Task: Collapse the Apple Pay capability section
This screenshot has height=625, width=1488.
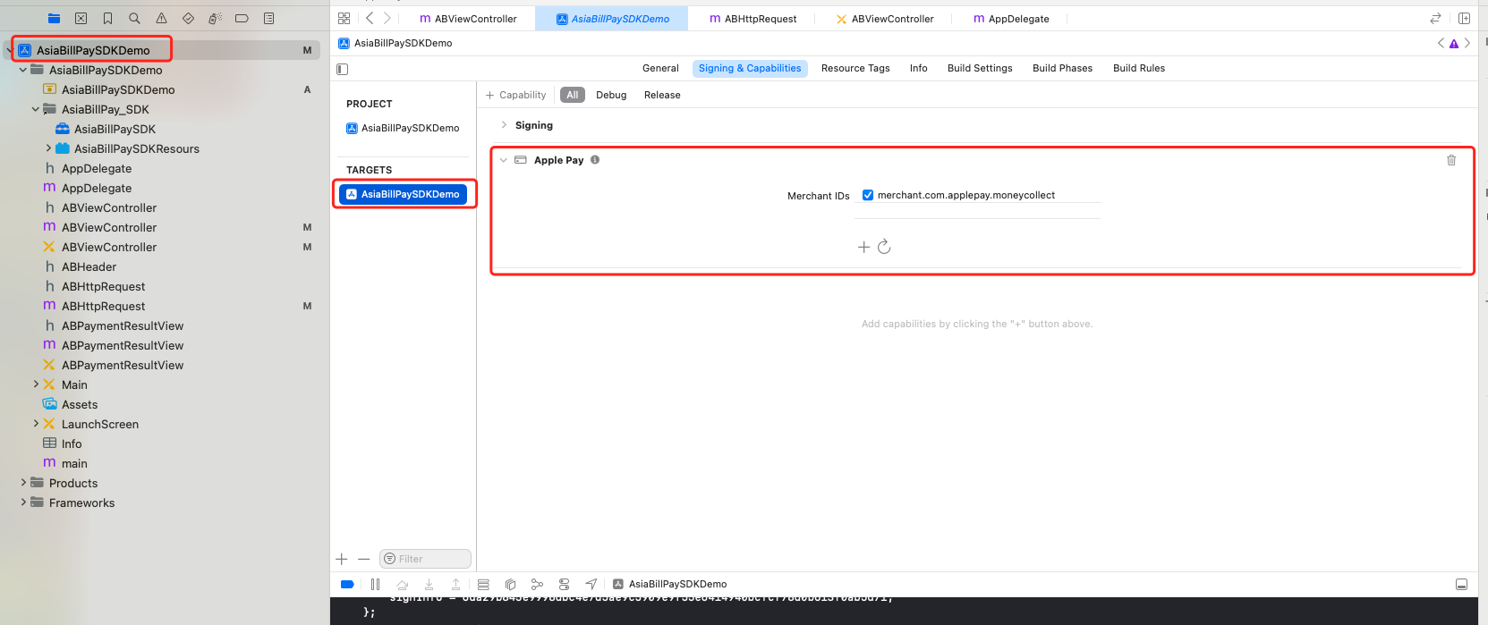Action: [503, 160]
